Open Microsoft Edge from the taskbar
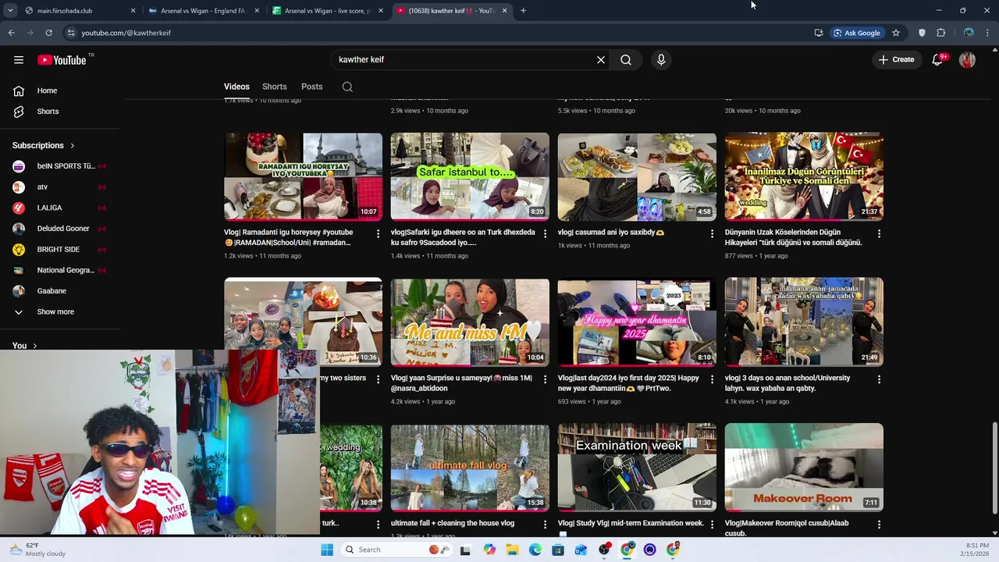 coord(535,550)
